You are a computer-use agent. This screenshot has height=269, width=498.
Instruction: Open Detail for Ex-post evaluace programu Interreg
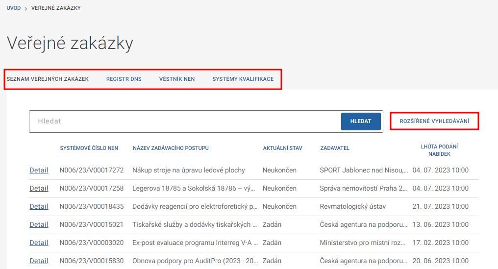click(39, 243)
